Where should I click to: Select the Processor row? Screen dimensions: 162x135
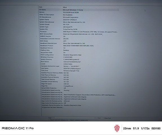[79, 32]
